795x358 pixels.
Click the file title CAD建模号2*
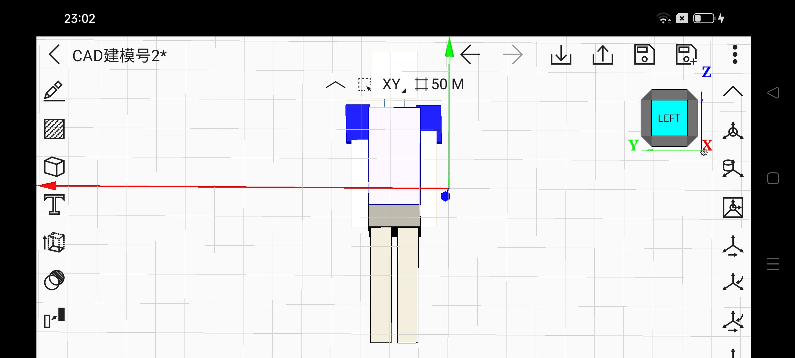119,55
